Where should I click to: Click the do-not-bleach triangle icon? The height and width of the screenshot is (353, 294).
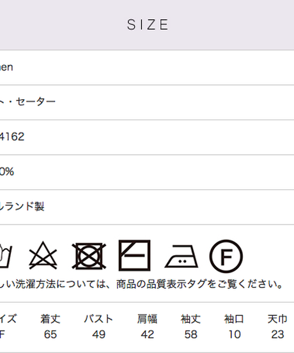pyautogui.click(x=43, y=255)
